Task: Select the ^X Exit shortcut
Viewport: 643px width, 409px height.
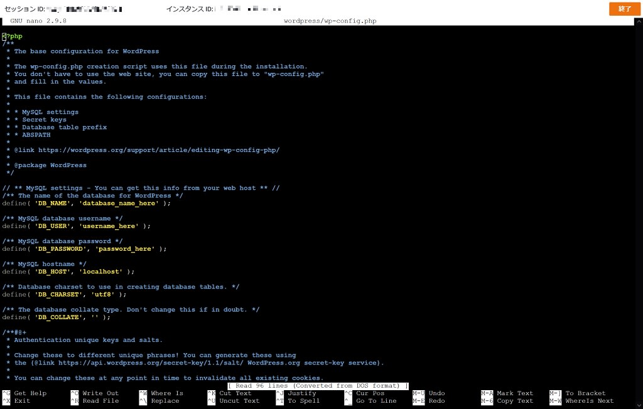Action: coord(16,401)
